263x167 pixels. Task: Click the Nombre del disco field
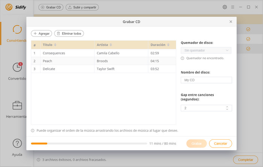pyautogui.click(x=206, y=80)
